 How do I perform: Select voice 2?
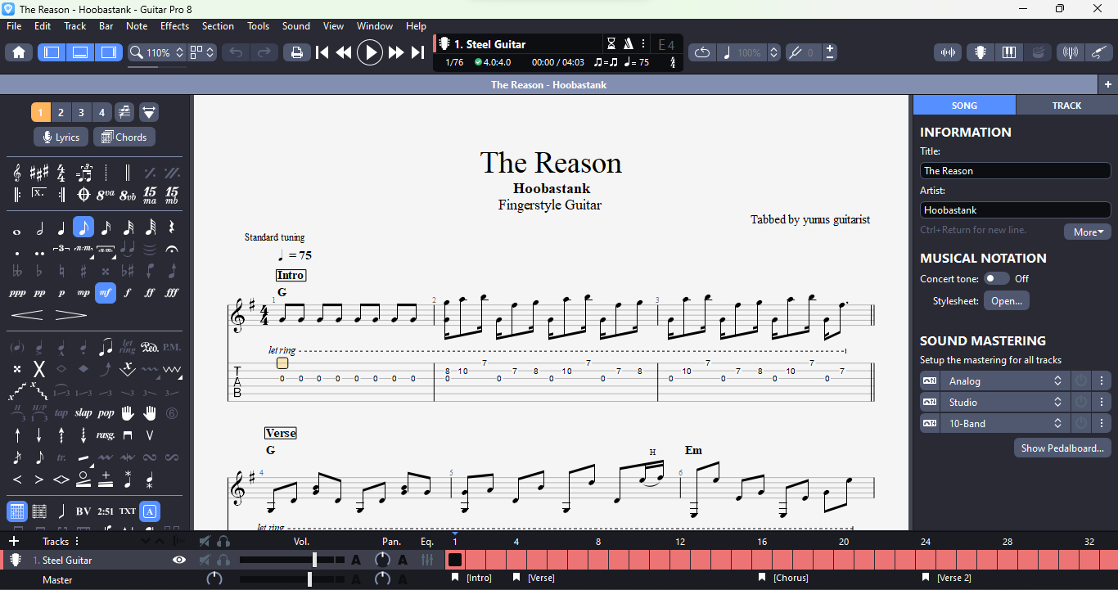coord(61,112)
